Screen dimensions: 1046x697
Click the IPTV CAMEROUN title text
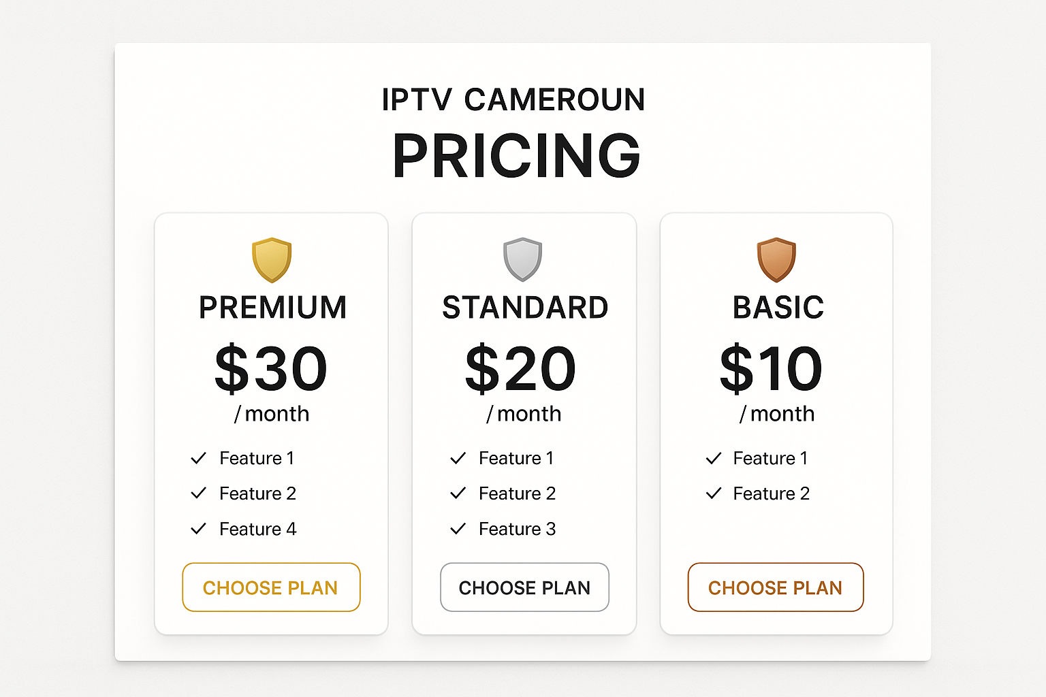pos(513,100)
